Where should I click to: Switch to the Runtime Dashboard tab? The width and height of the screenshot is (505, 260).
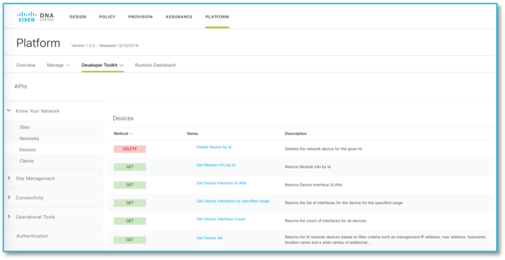click(155, 65)
